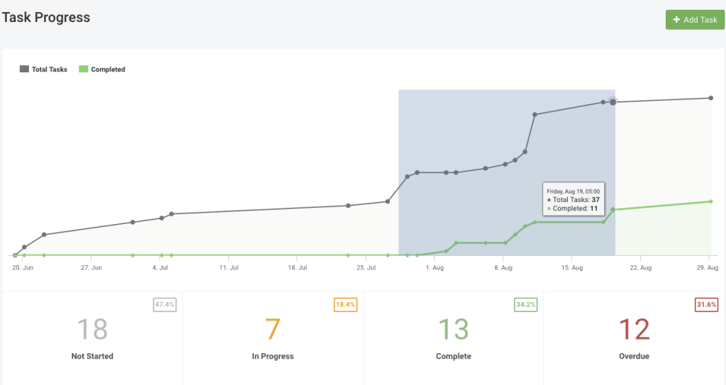Viewport: 726px width, 385px height.
Task: Click the gray Total Tasks legend swatch
Action: pyautogui.click(x=24, y=69)
